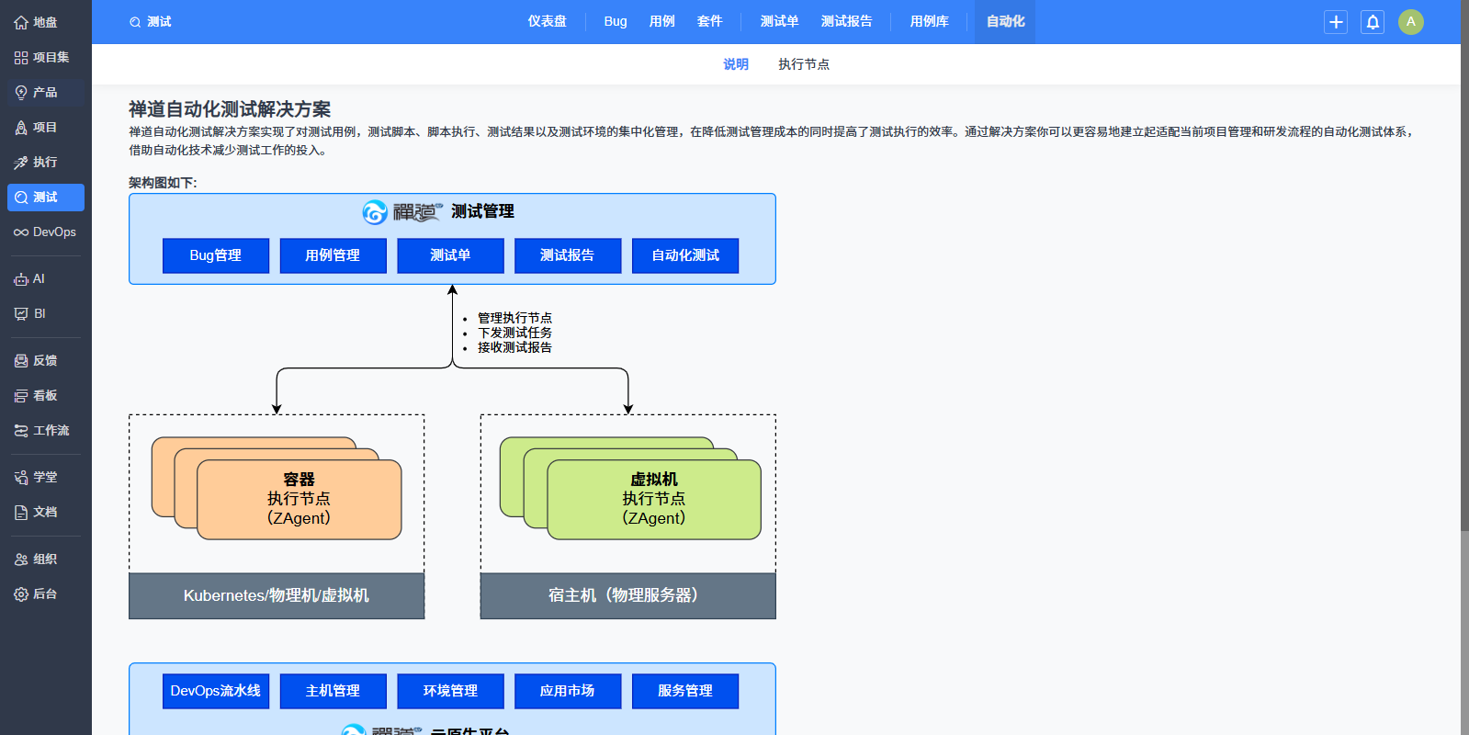Click the 工作流 workflow sidebar link

point(45,431)
